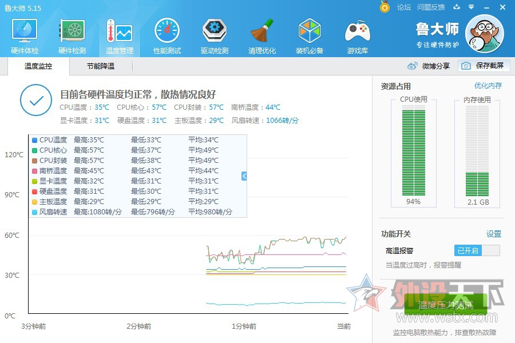Viewport: 515px width, 343px height.
Task: Click the 优化内存 link
Action: click(x=488, y=86)
